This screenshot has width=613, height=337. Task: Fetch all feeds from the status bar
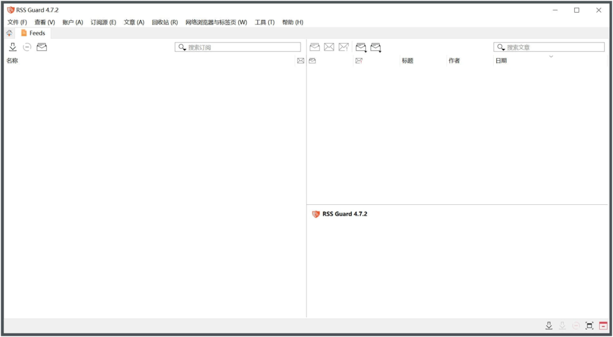coord(549,326)
